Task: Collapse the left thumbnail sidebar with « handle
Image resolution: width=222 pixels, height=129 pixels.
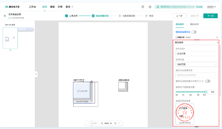Action: (x=36, y=74)
